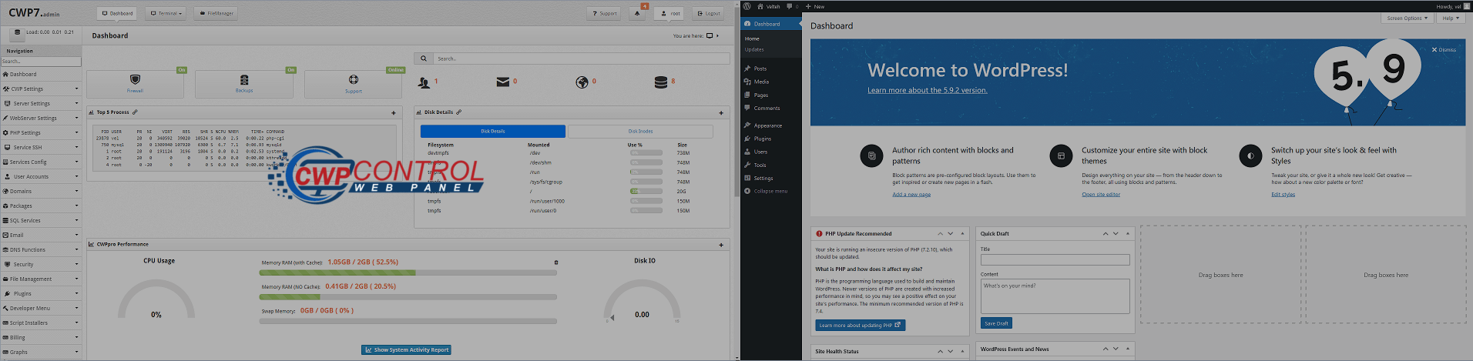Toggle the PHP Update Recommended panel
The height and width of the screenshot is (361, 1473).
click(x=962, y=233)
